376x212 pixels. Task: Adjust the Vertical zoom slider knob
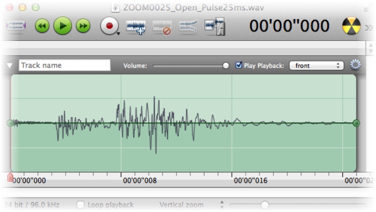(265, 205)
